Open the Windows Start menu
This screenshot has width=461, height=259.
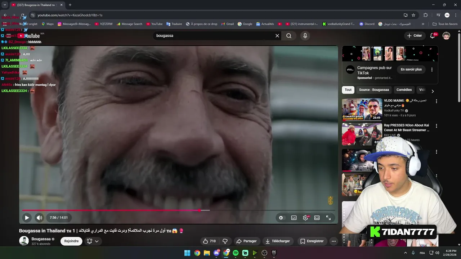pos(187,253)
